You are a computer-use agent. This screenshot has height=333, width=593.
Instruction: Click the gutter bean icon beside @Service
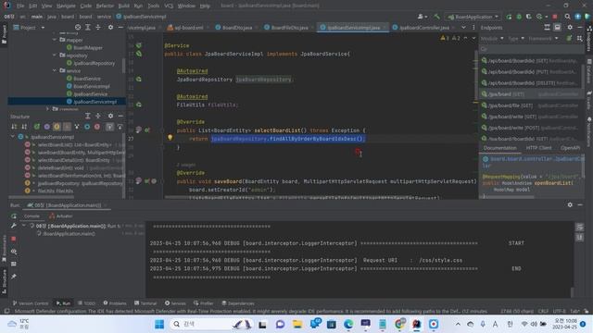tap(139, 45)
